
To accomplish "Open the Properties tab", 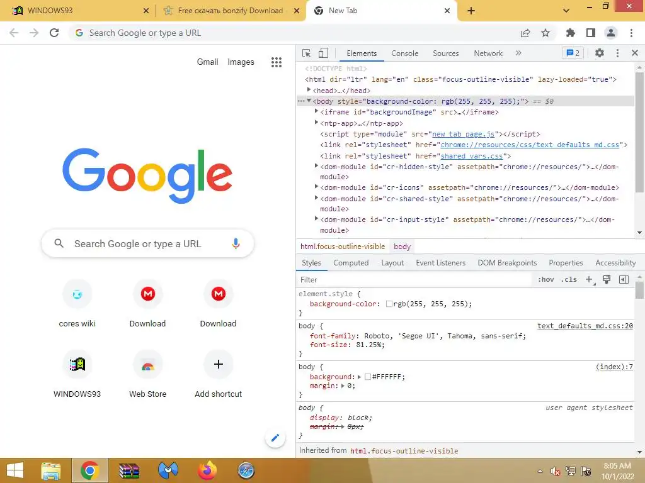I will pos(566,263).
